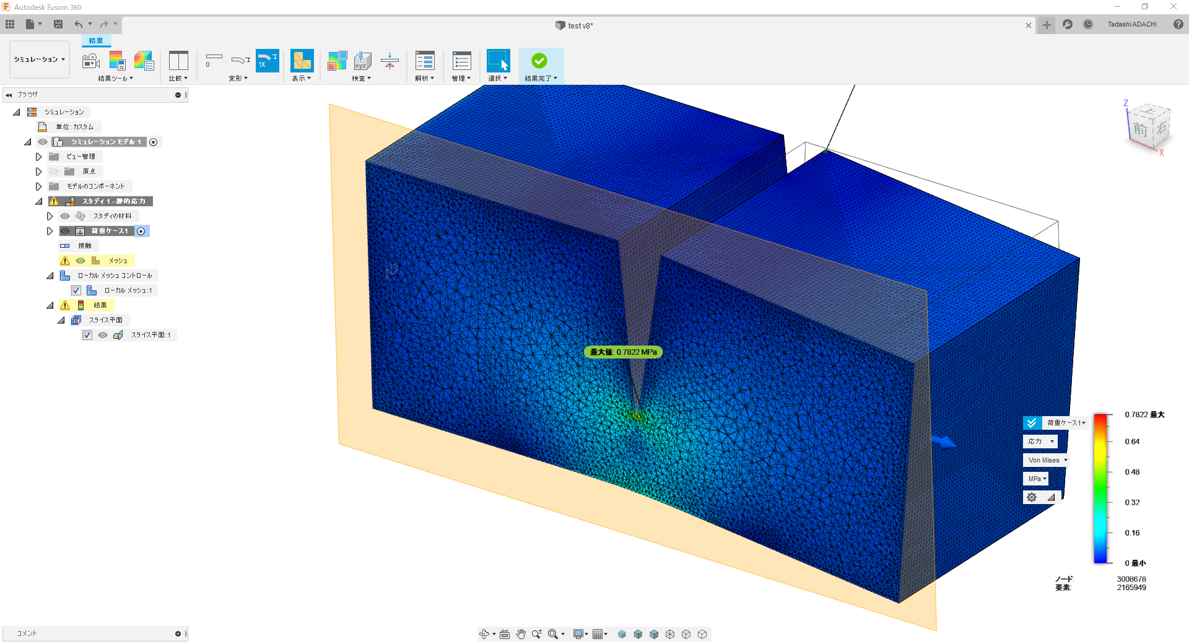
Task: Open the Von Mises dropdown
Action: [1047, 460]
